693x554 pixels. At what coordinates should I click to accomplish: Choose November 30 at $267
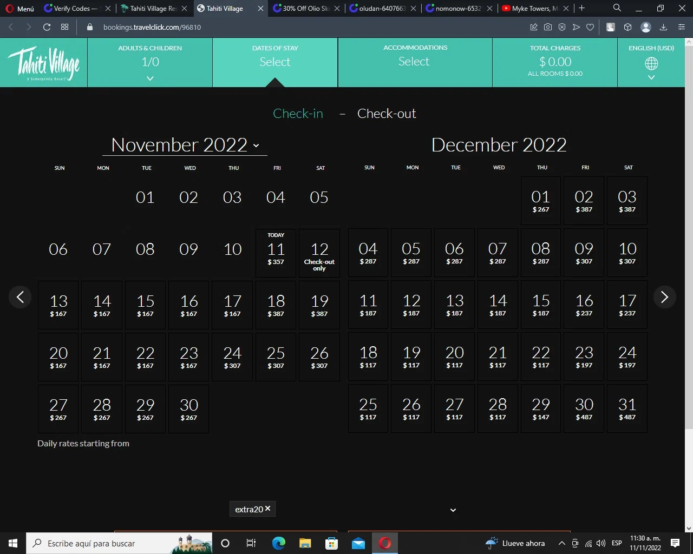coord(189,409)
